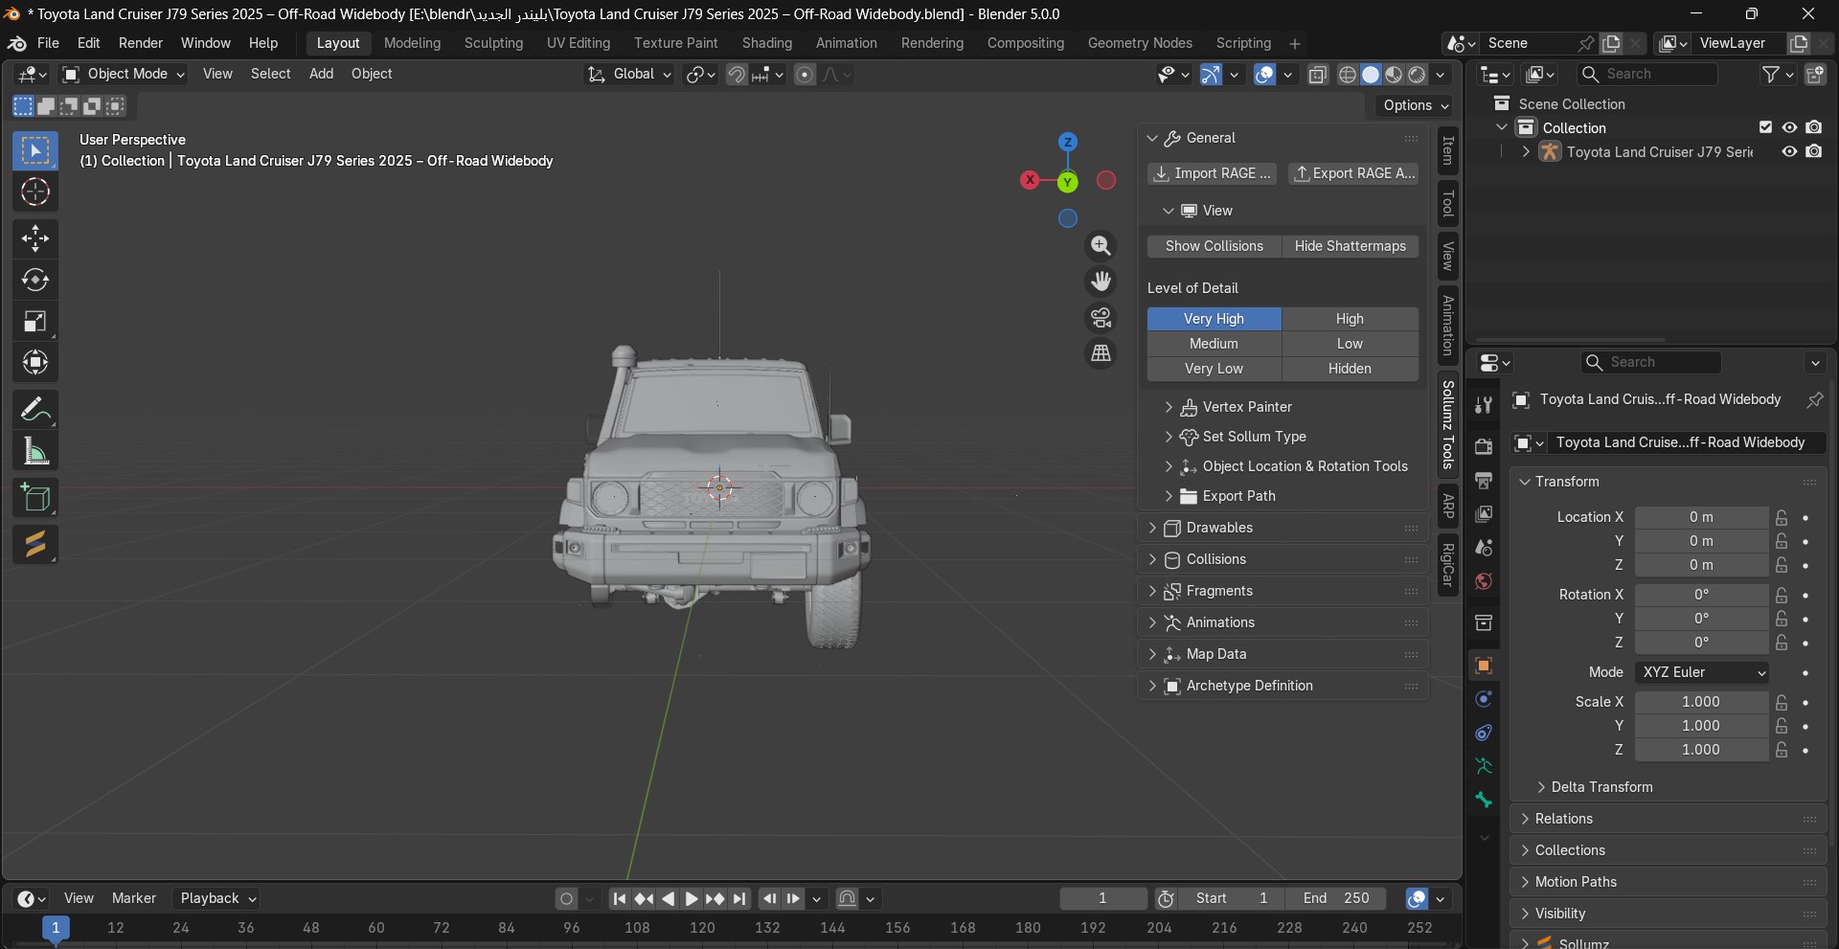Viewport: 1839px width, 949px height.
Task: Open the Object Constraints properties icon
Action: (1484, 733)
